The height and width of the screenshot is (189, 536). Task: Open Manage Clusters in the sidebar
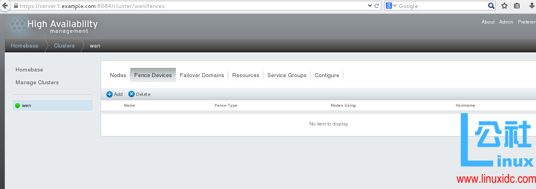click(x=37, y=82)
